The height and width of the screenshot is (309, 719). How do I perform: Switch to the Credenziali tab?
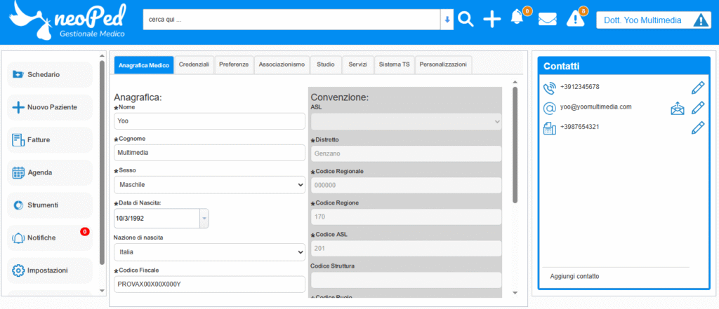coord(194,64)
